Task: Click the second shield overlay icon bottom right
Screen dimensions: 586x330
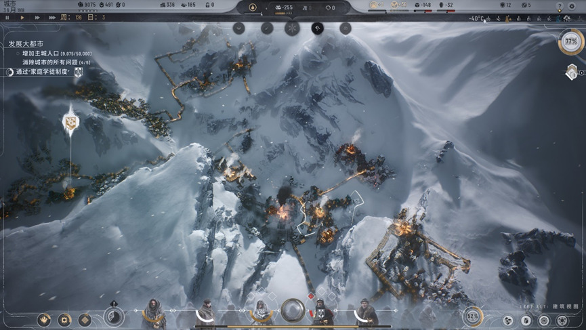Action: click(x=526, y=321)
